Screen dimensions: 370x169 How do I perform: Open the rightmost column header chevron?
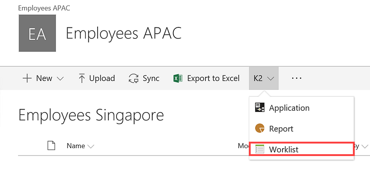tap(365, 147)
